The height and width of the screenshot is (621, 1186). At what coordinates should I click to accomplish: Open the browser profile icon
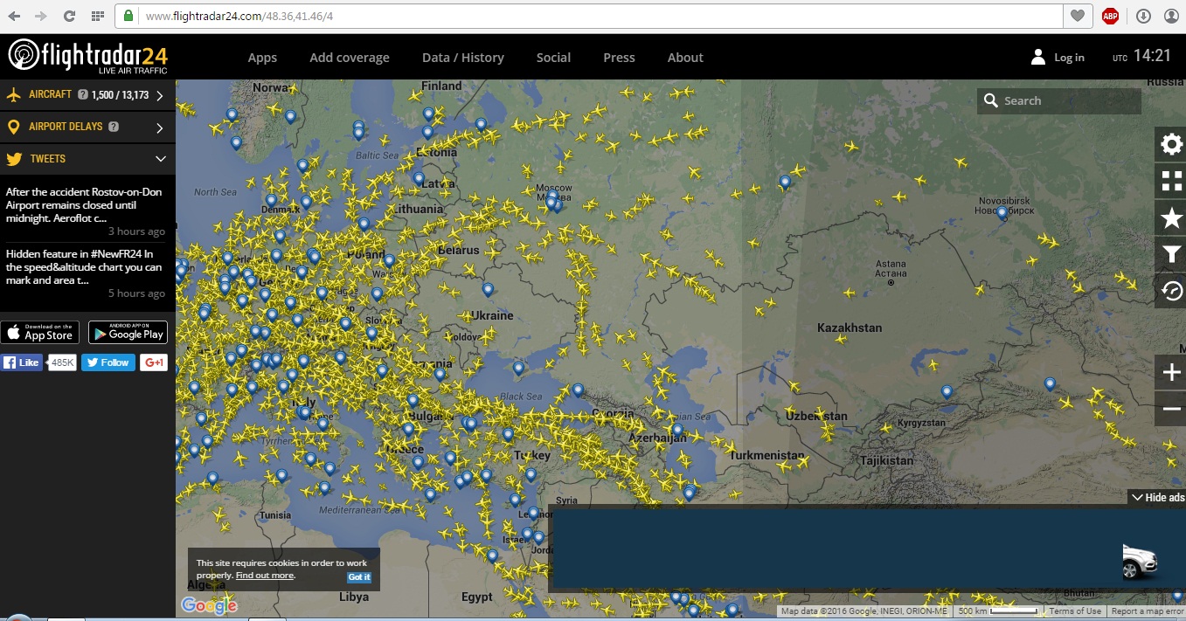[x=1171, y=16]
